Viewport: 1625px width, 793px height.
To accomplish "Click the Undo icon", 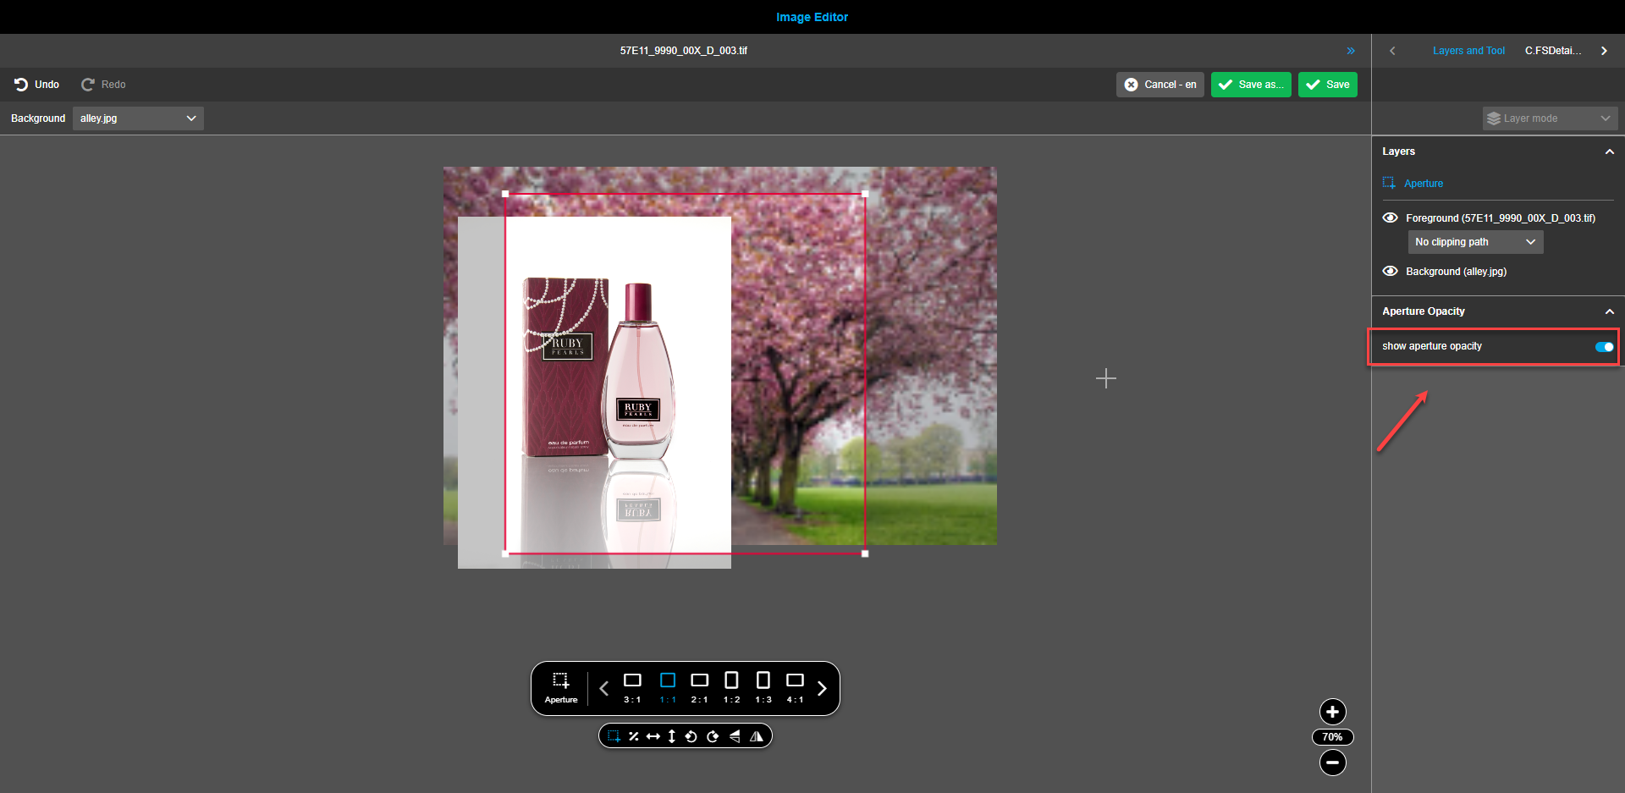I will coord(20,84).
